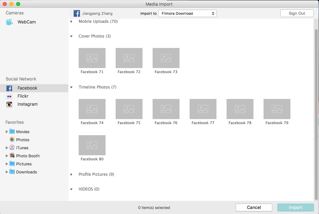The width and height of the screenshot is (319, 214).
Task: Click the Sign Out button
Action: click(x=297, y=13)
